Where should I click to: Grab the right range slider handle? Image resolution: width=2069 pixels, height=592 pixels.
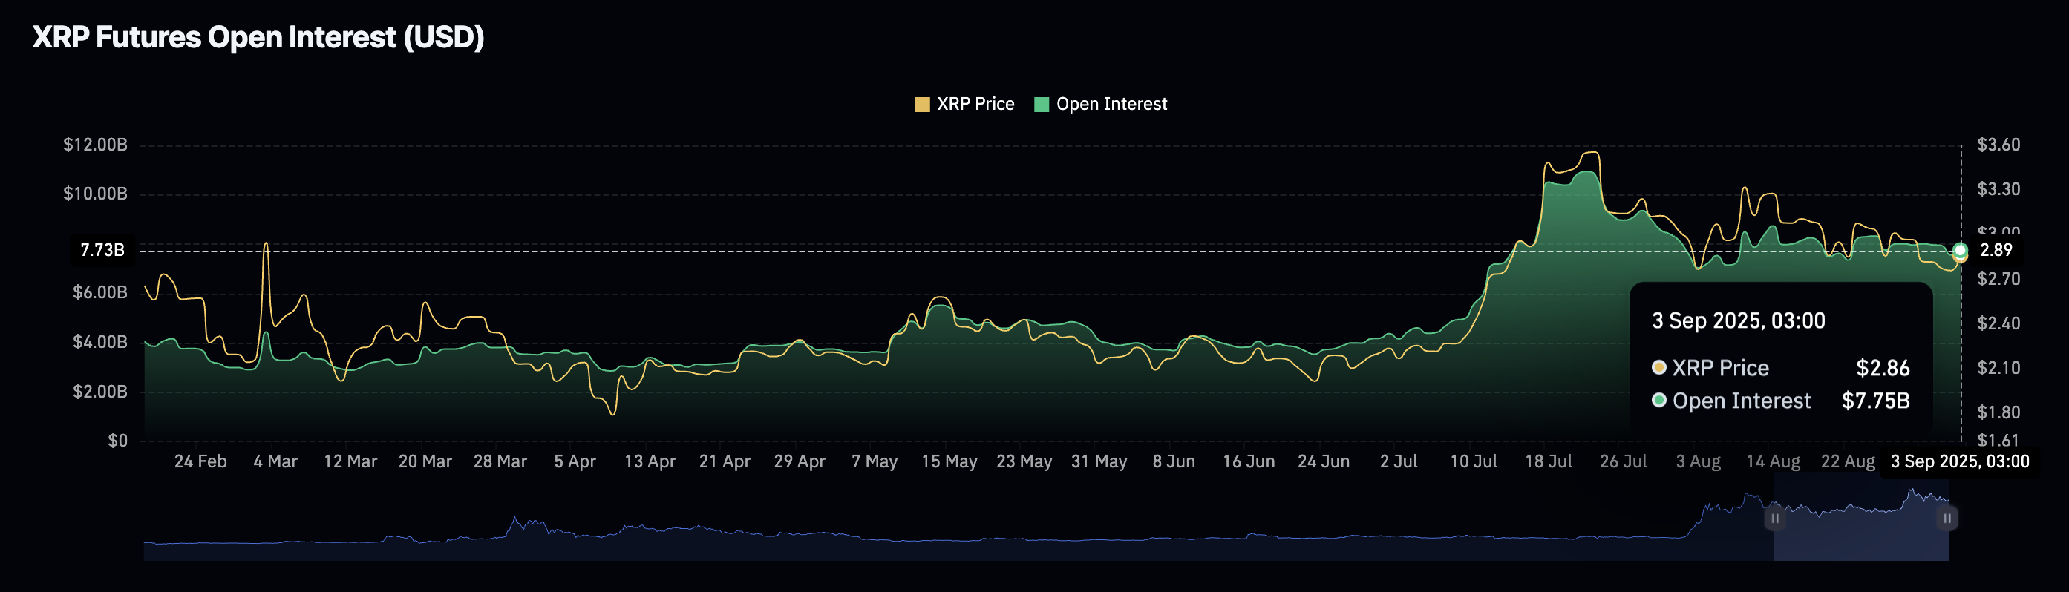point(1947,519)
